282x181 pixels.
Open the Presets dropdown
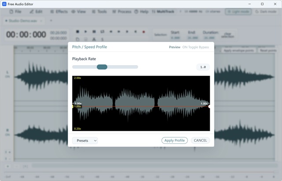coord(85,141)
